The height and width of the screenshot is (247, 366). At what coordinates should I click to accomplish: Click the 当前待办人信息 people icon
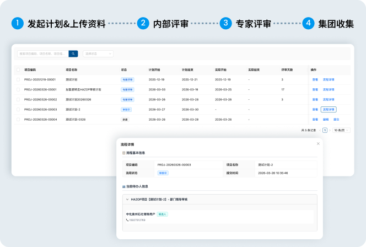point(123,186)
